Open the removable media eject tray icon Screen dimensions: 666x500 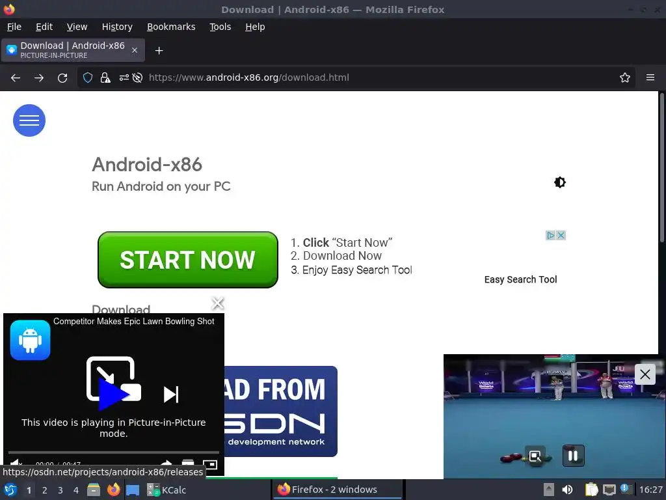click(548, 490)
